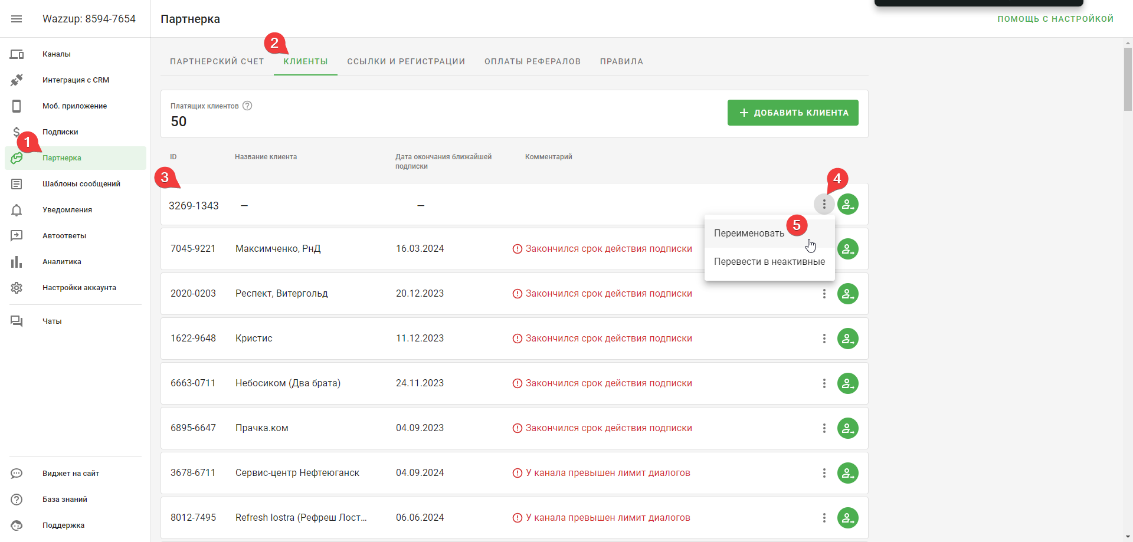The image size is (1133, 542).
Task: Click Уведомления bell icon
Action: click(17, 210)
